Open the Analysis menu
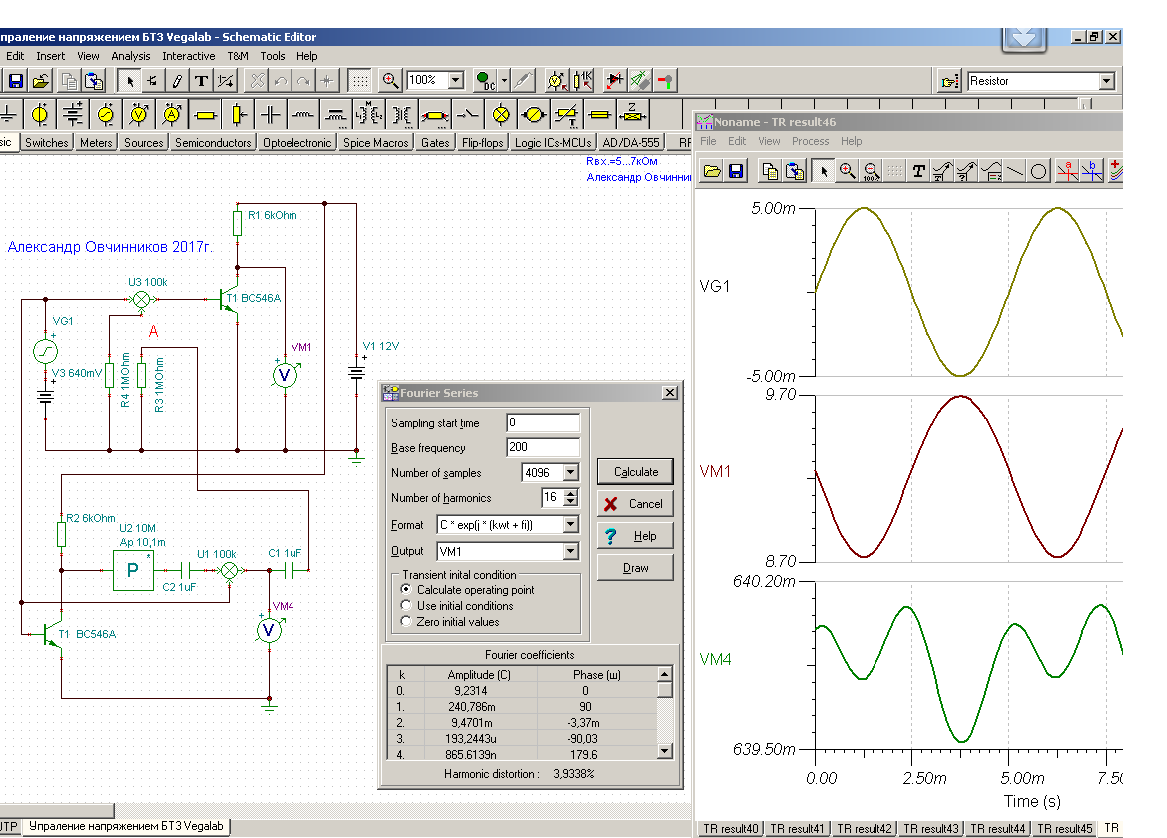1167x838 pixels. pos(131,56)
